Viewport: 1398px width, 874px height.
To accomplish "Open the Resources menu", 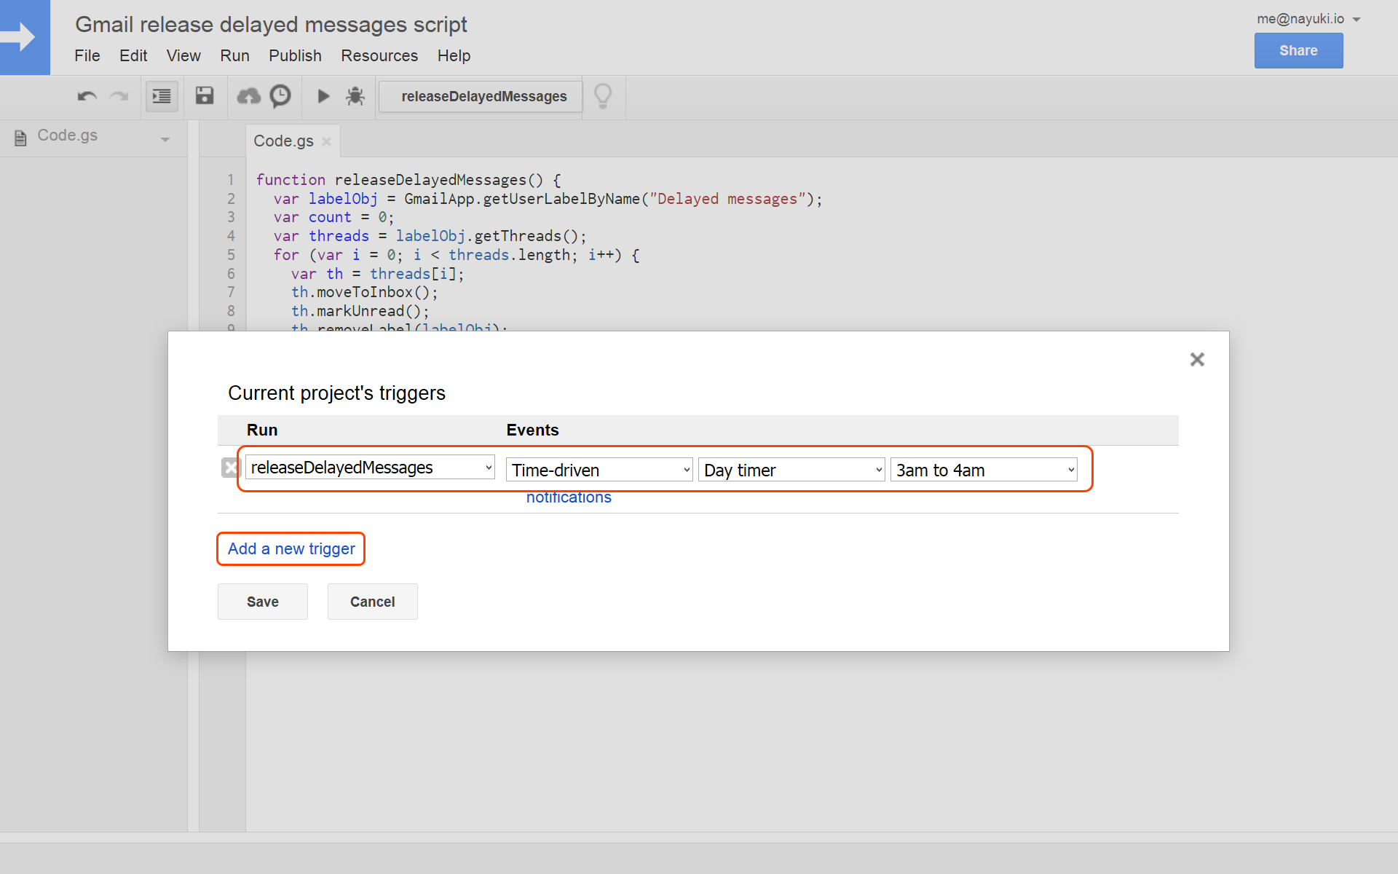I will 379,55.
